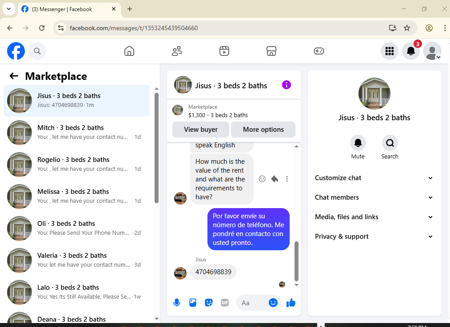
Task: Click the seen-receipt avatar under last message
Action: pyautogui.click(x=282, y=284)
